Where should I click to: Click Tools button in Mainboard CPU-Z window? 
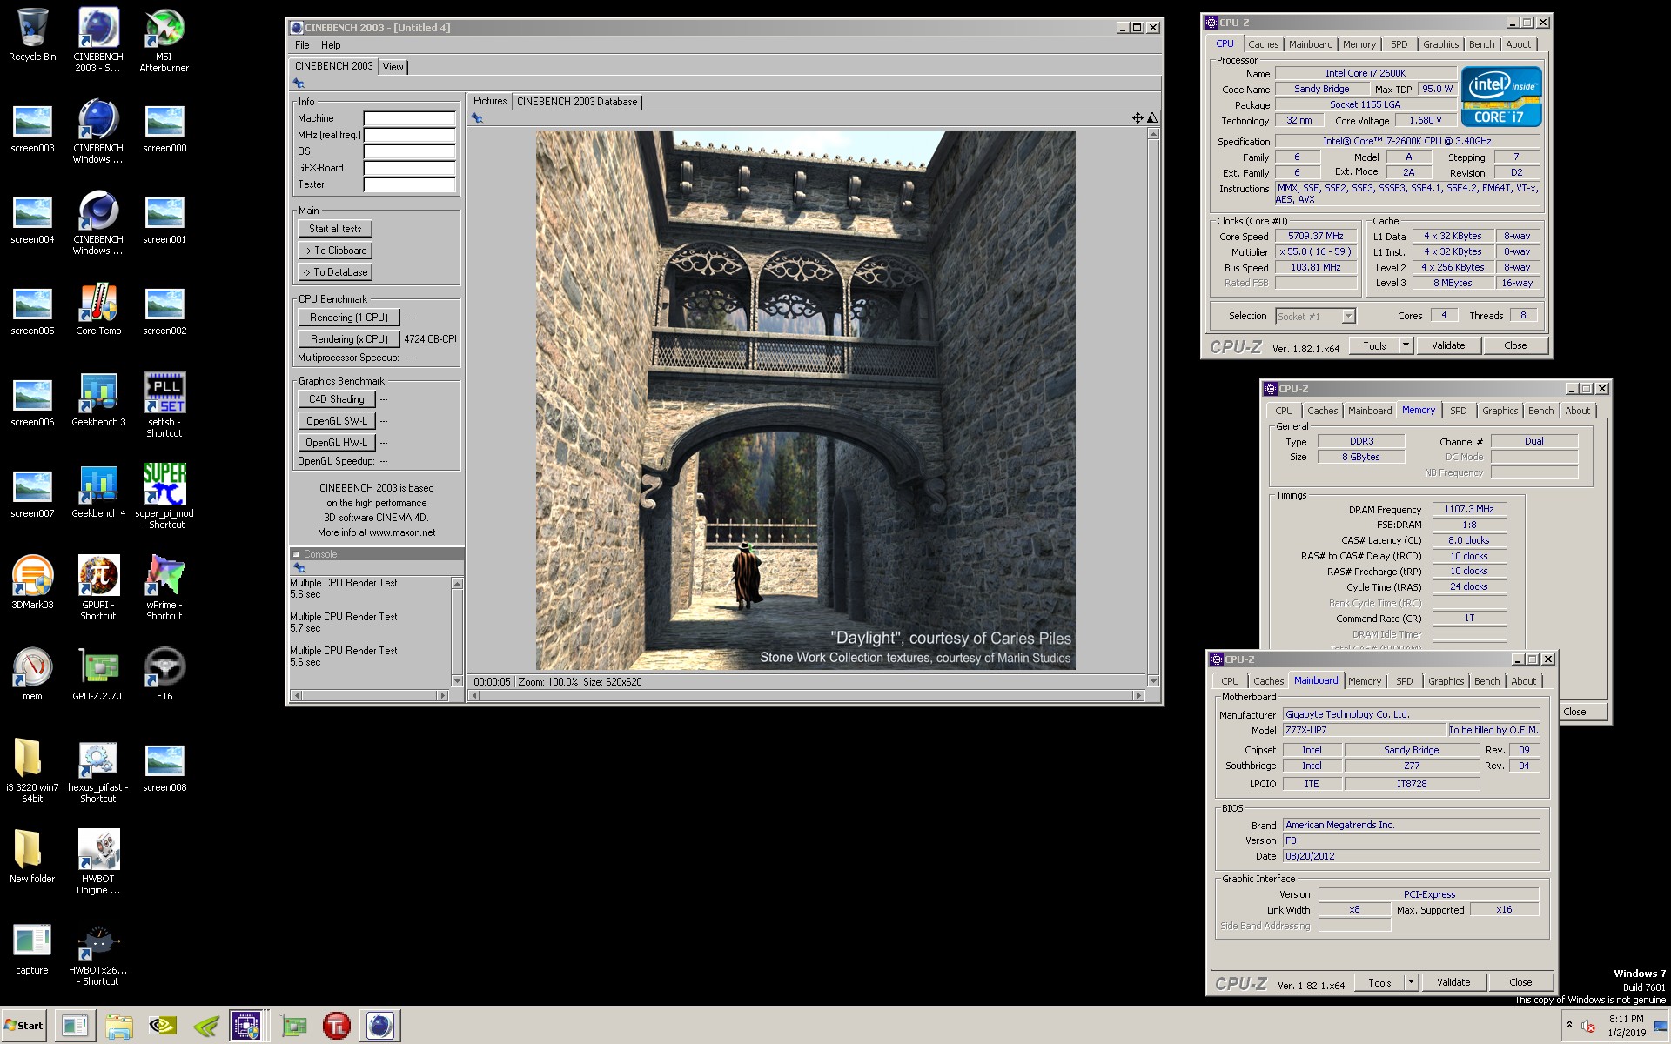point(1379,982)
